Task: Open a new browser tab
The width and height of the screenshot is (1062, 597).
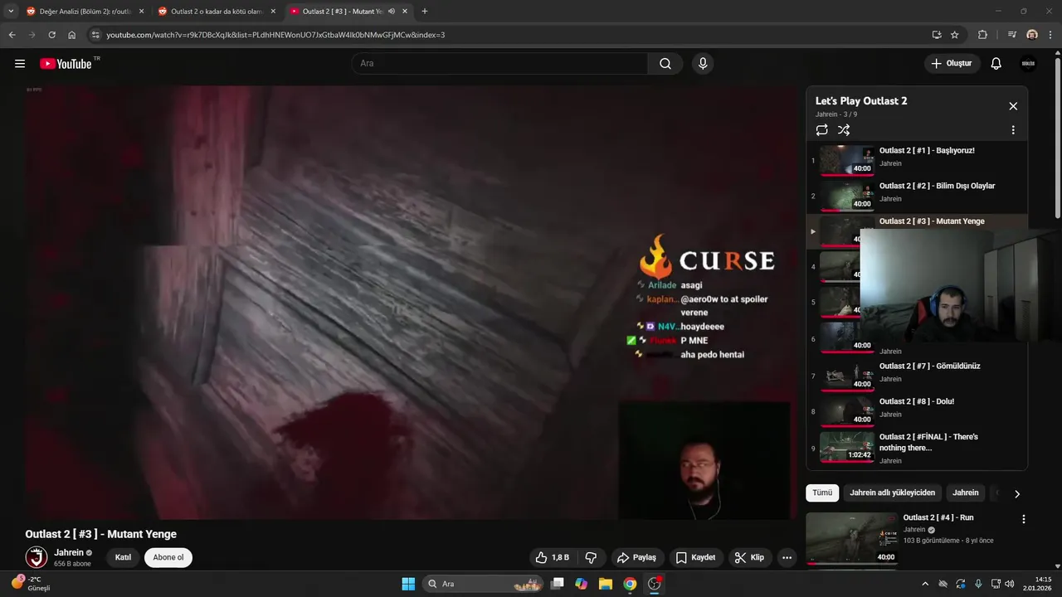Action: (x=425, y=12)
